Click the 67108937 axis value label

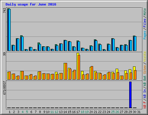[4, 88]
